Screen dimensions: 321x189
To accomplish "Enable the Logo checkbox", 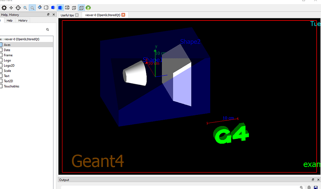I will 2,60.
